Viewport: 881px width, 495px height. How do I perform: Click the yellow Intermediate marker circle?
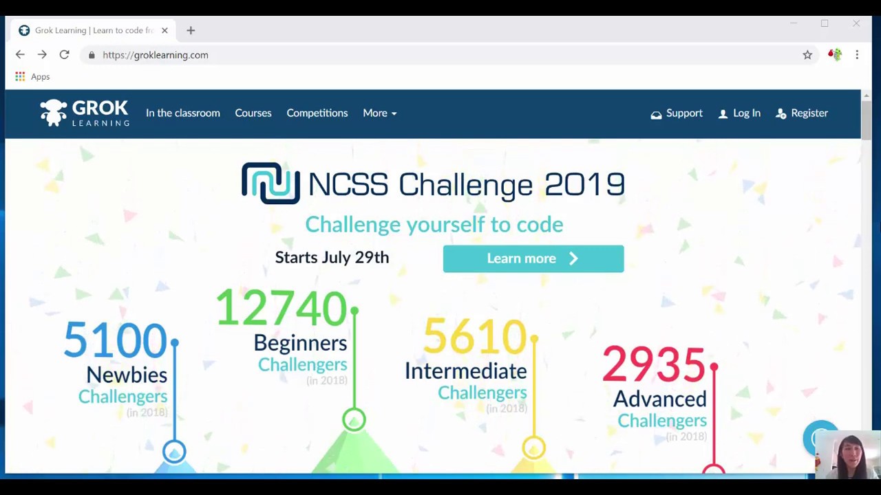(x=533, y=448)
